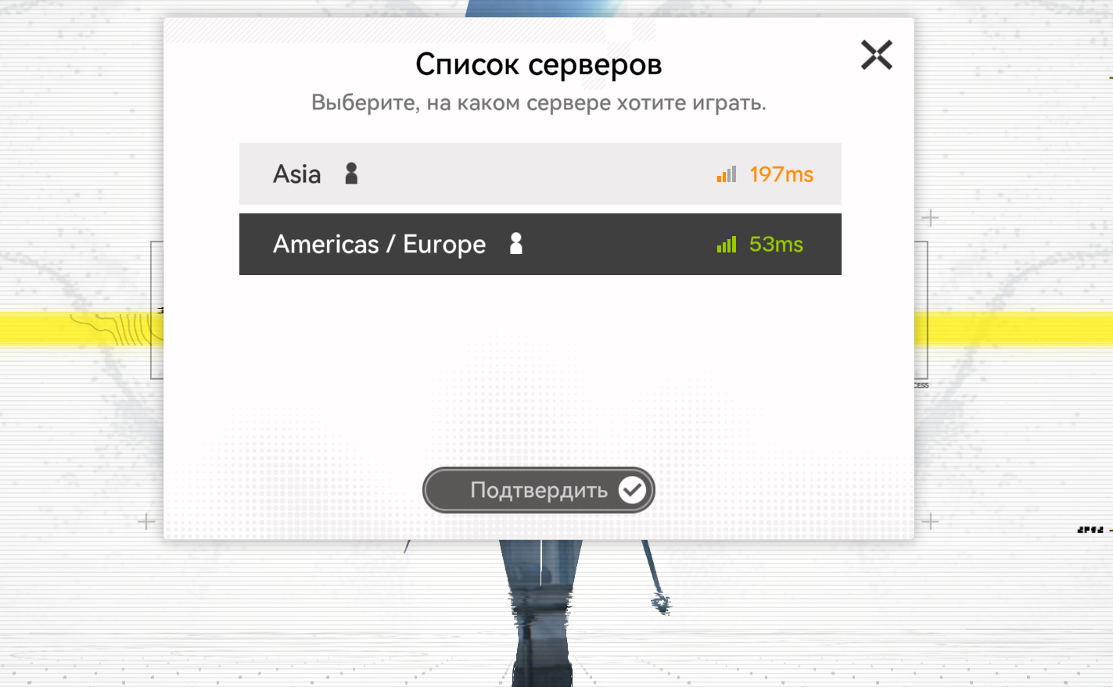1113x687 pixels.
Task: Click the 53ms latency value
Action: [776, 245]
